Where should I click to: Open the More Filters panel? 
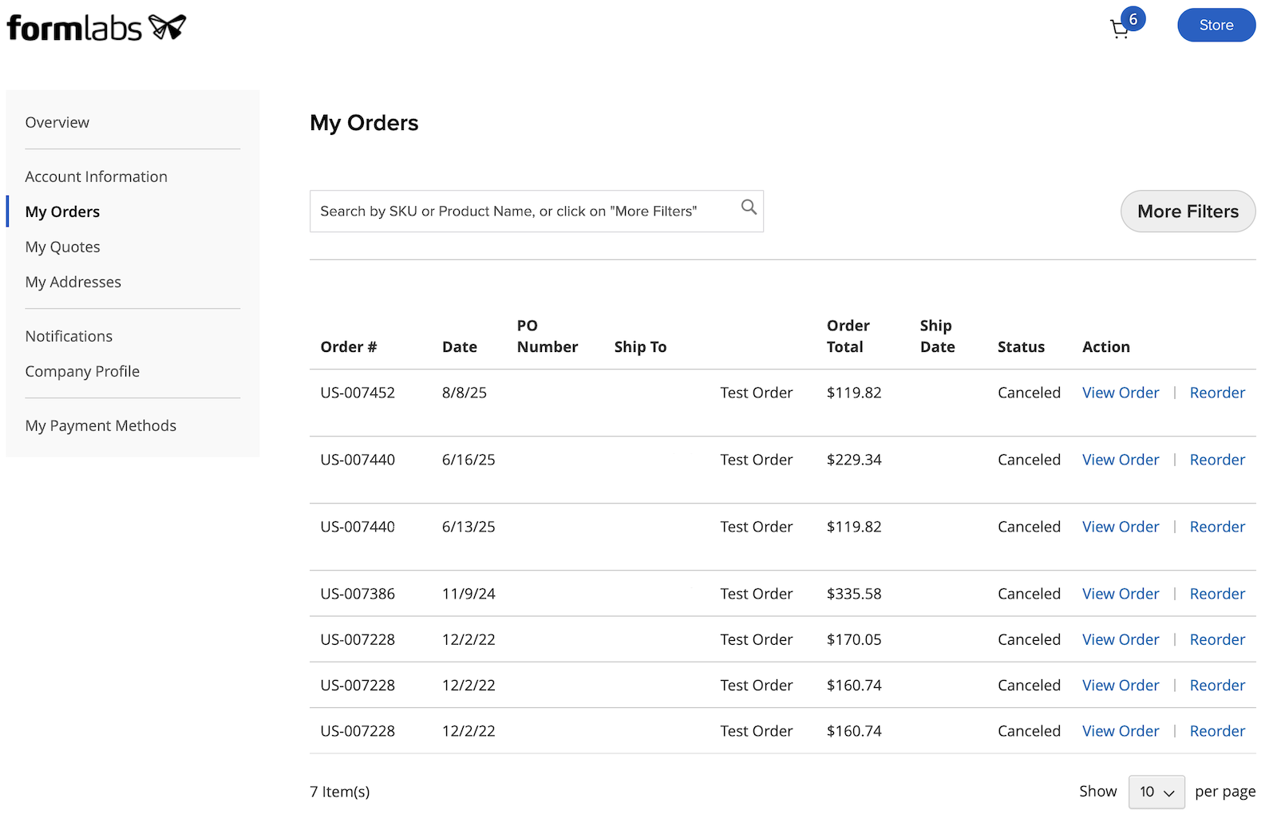1188,211
